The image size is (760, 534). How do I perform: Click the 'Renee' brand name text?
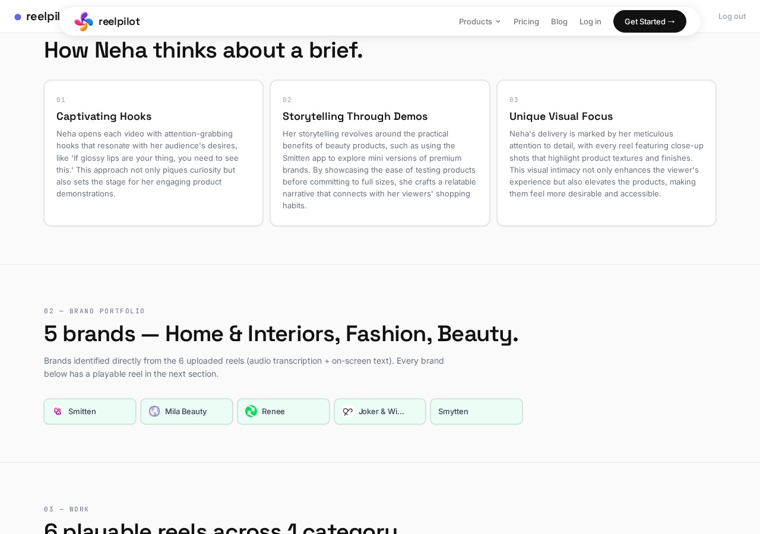[x=273, y=411]
